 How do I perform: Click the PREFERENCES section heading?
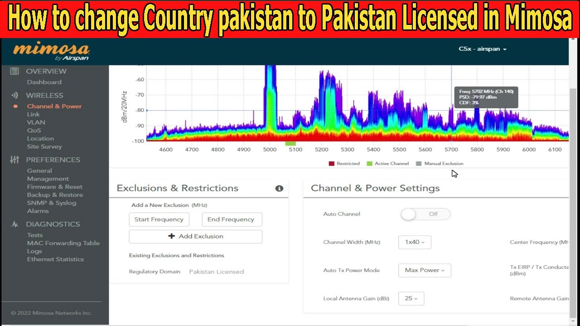53,160
